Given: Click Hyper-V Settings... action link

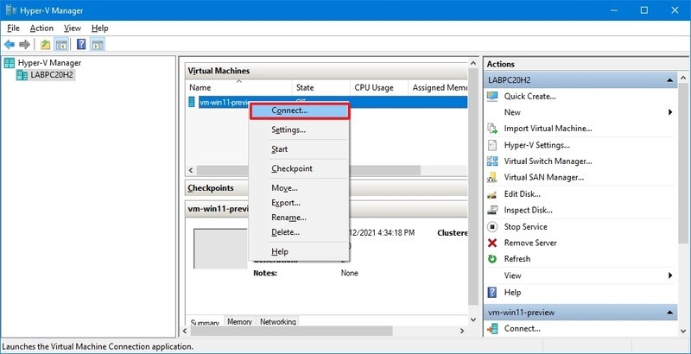Looking at the screenshot, I should pyautogui.click(x=536, y=145).
